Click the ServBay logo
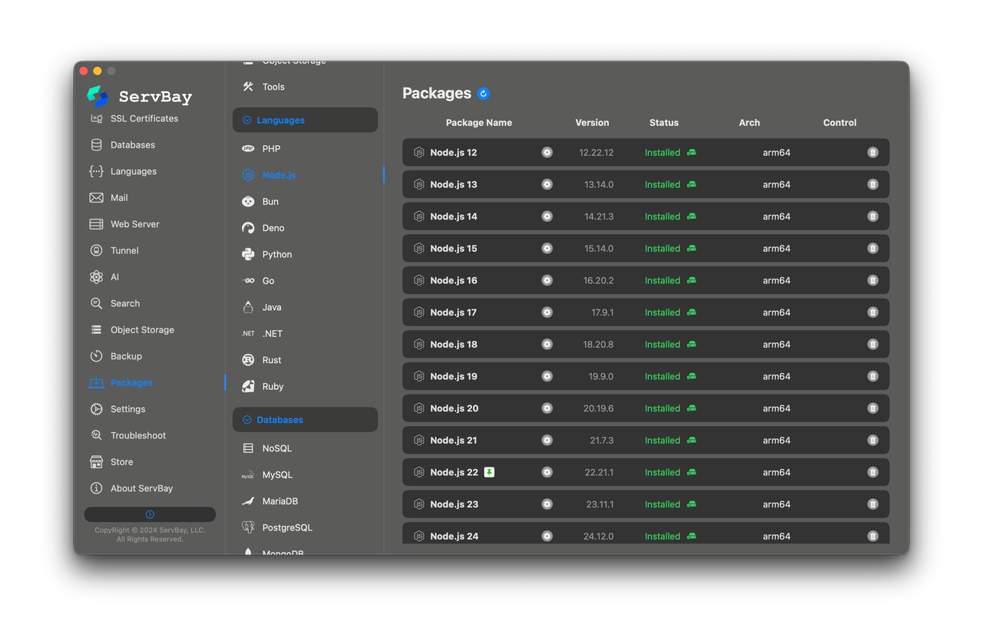The height and width of the screenshot is (641, 983). point(98,96)
